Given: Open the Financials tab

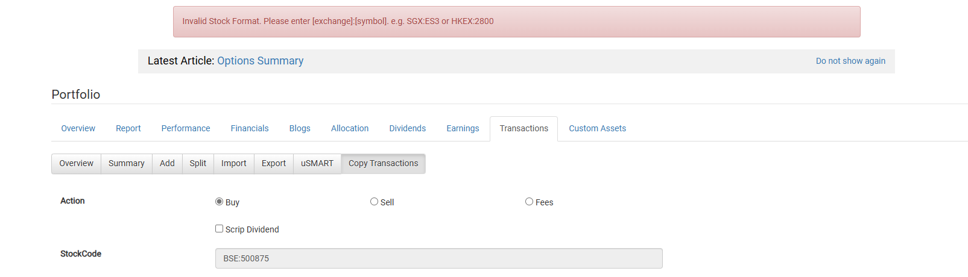Looking at the screenshot, I should point(250,128).
